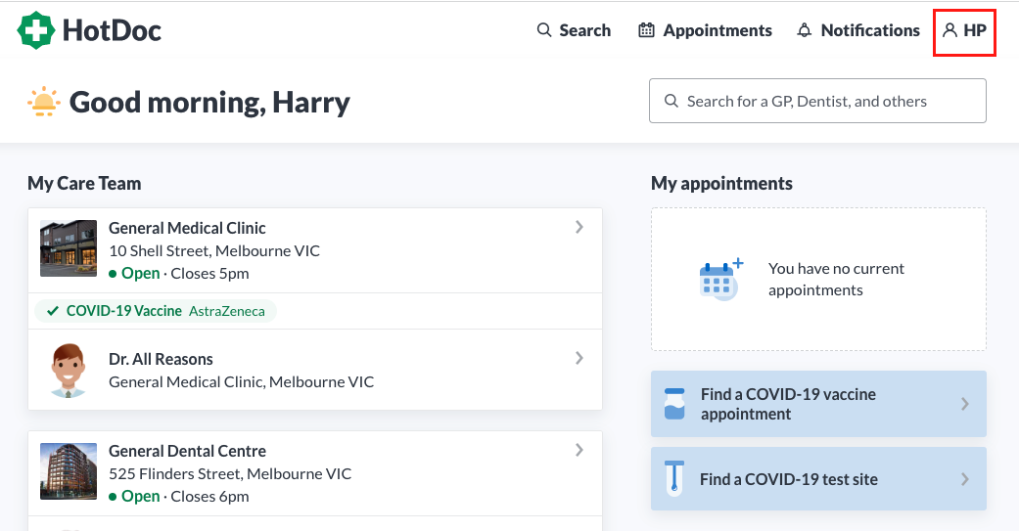Open the Notifications menu item

858,30
